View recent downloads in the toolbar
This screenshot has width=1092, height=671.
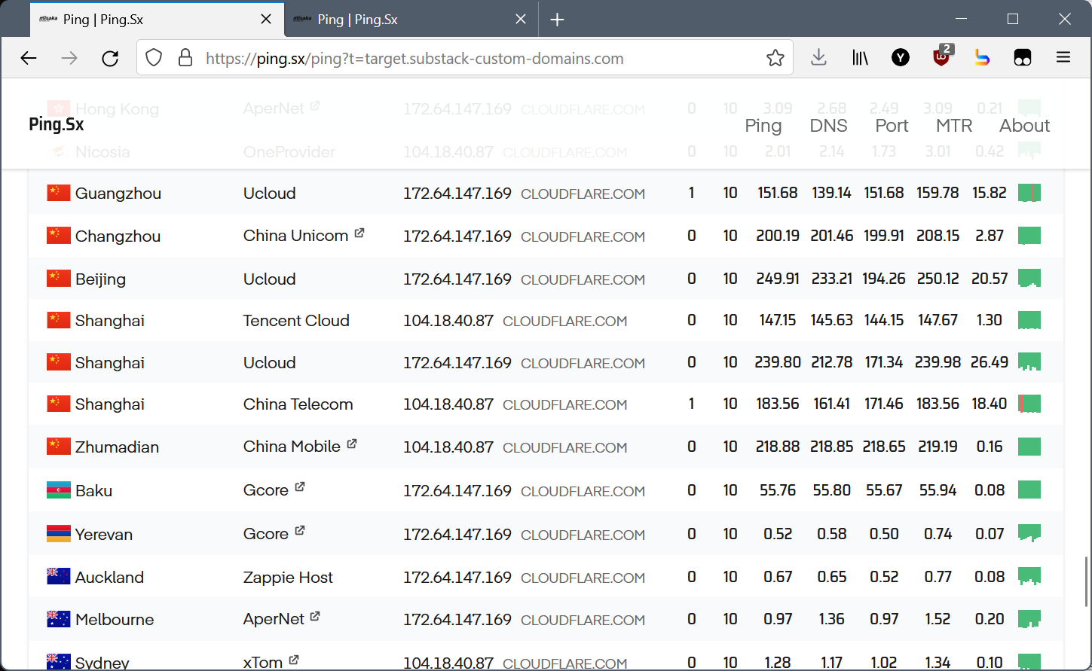pyautogui.click(x=818, y=57)
